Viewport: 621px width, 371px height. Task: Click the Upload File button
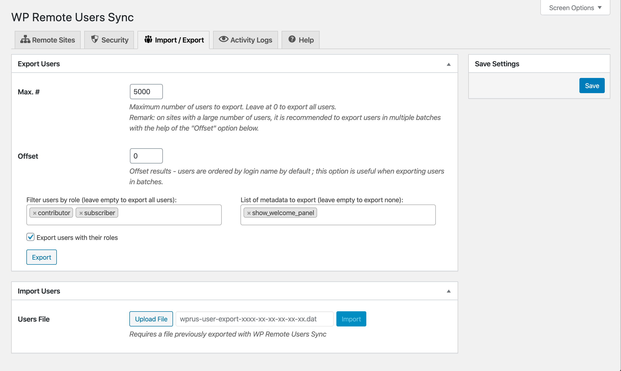[x=151, y=319]
